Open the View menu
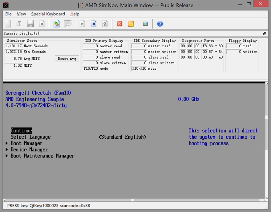This screenshot has width=271, height=212. [21, 14]
